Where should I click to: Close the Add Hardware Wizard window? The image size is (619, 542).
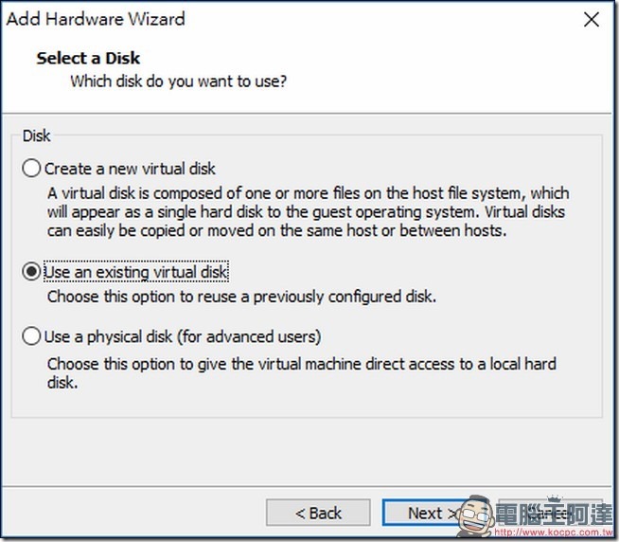coord(592,19)
